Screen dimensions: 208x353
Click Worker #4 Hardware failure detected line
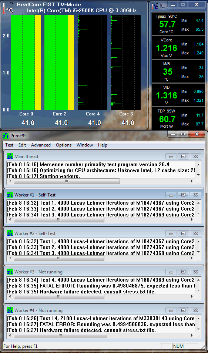pos(81,330)
